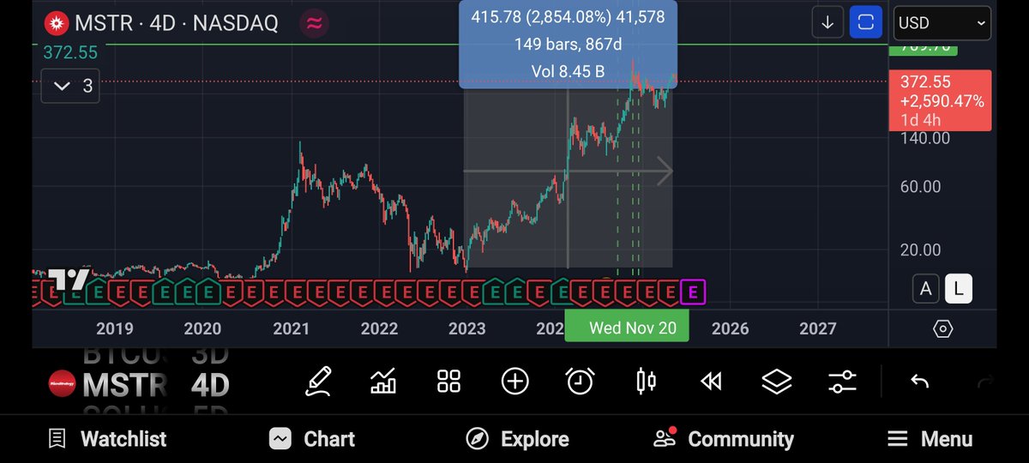
Task: Toggle log scale with the L button
Action: 959,290
